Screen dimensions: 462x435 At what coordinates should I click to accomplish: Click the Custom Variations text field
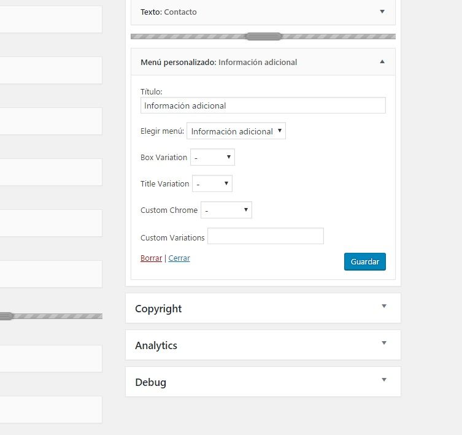click(x=266, y=236)
